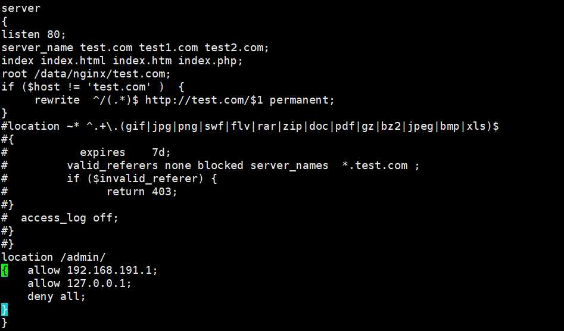The height and width of the screenshot is (331, 564).
Task: Click 'allow 127.0.0.1;' line
Action: coord(79,283)
